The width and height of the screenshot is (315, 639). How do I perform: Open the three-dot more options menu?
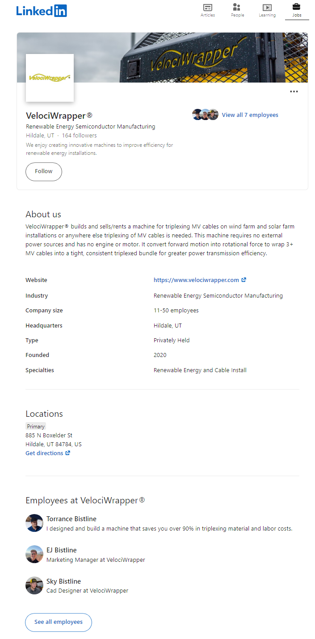(294, 91)
